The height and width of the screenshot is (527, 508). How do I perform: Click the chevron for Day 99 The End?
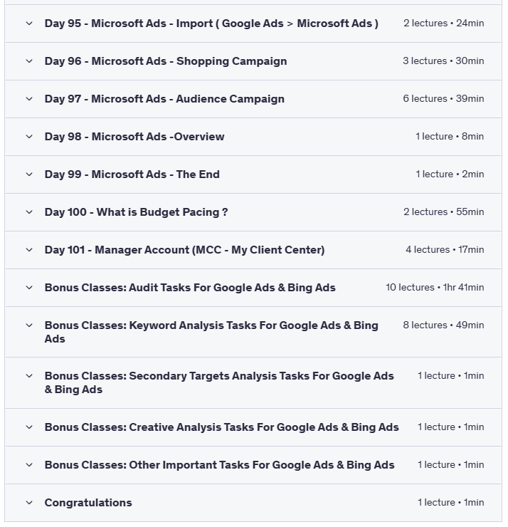pyautogui.click(x=29, y=174)
